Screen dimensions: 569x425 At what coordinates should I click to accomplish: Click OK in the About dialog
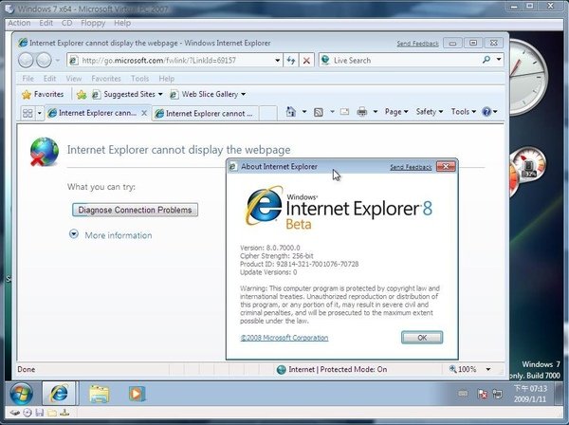click(x=422, y=338)
